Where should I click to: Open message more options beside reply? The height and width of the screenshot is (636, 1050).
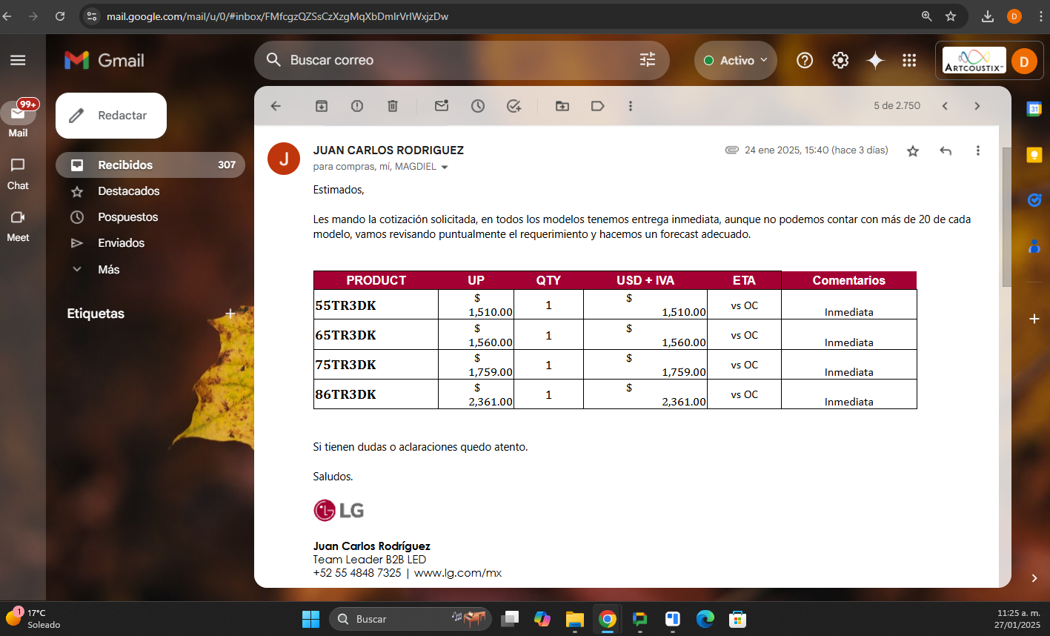(978, 150)
